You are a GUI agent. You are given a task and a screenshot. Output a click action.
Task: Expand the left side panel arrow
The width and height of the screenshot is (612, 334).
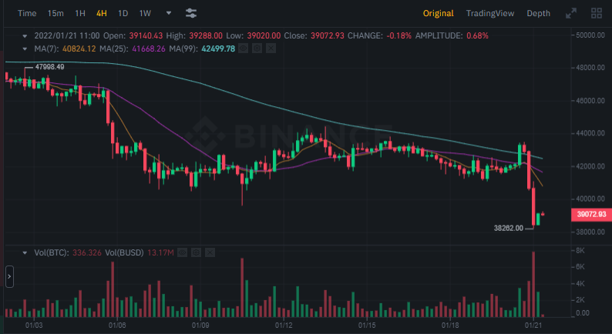[x=9, y=276]
